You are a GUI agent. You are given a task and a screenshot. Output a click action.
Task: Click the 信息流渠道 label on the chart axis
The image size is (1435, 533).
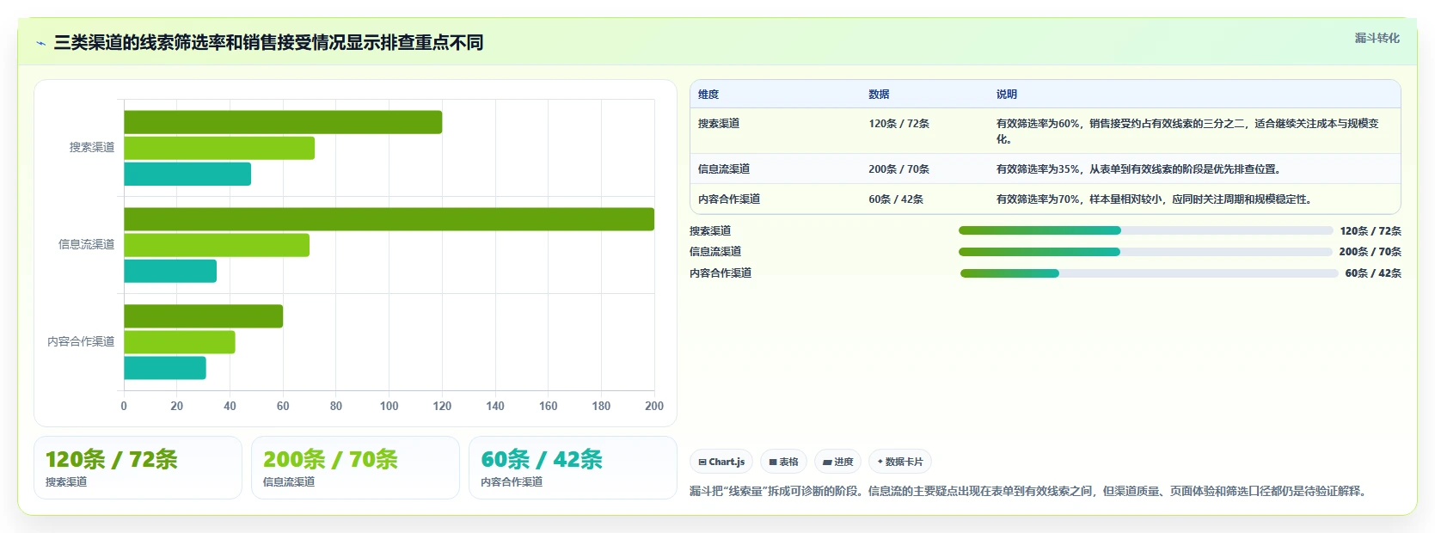[x=86, y=245]
